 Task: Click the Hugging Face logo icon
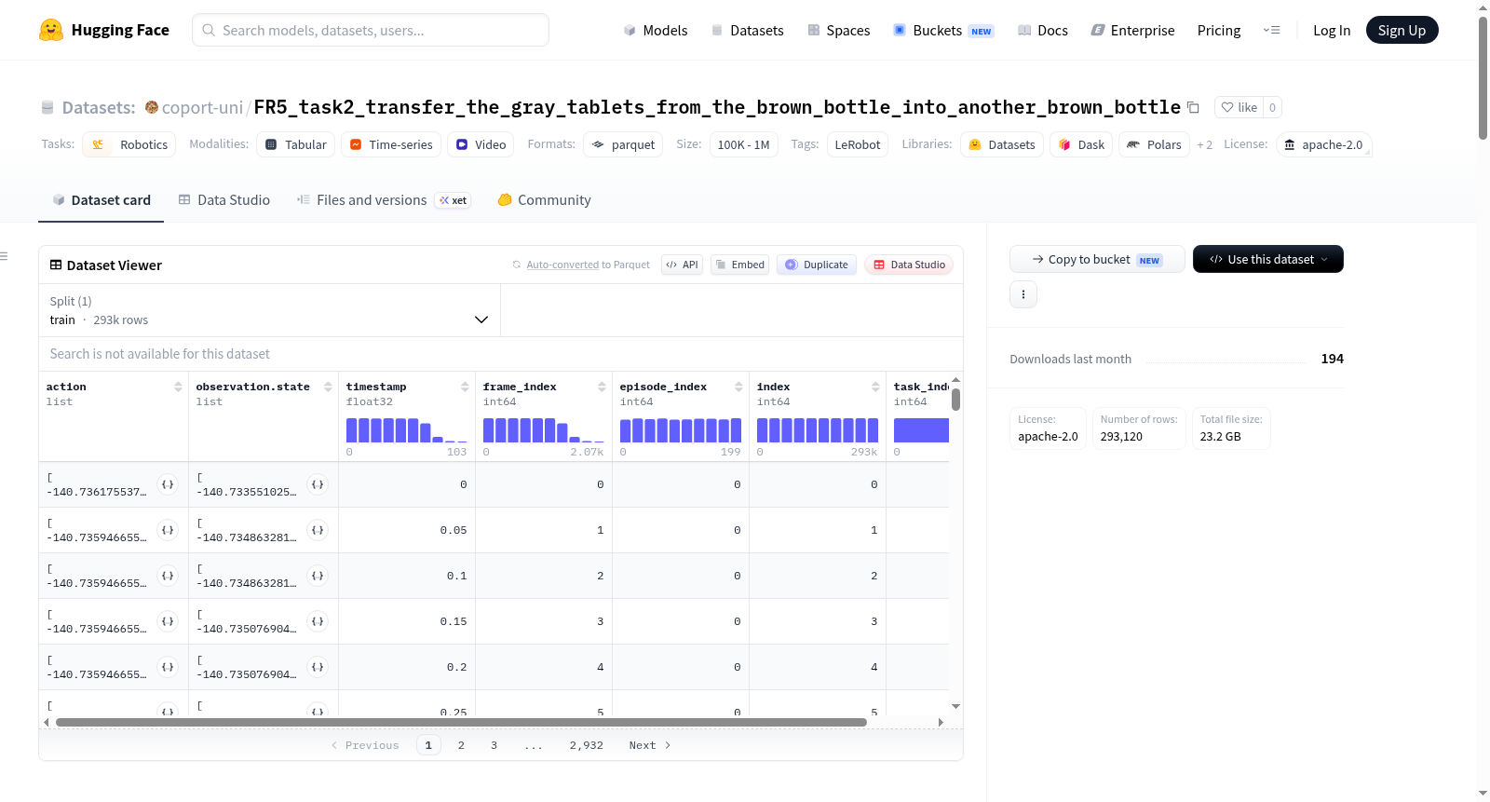click(51, 30)
